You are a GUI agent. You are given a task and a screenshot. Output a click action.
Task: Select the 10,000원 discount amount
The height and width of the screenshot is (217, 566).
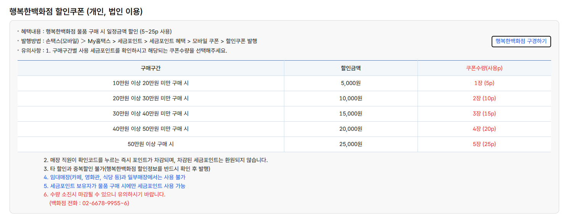pos(351,98)
